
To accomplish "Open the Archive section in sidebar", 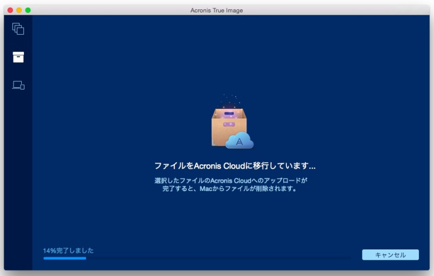I will [x=18, y=57].
